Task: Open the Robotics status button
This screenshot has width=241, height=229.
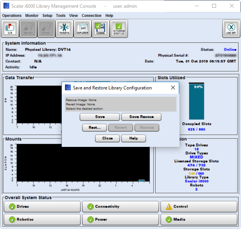Action: click(42, 219)
